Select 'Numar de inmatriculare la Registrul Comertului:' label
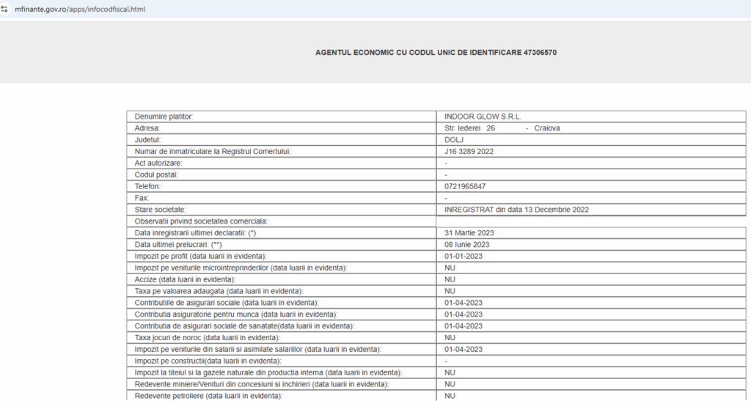Image resolution: width=751 pixels, height=401 pixels. [213, 152]
